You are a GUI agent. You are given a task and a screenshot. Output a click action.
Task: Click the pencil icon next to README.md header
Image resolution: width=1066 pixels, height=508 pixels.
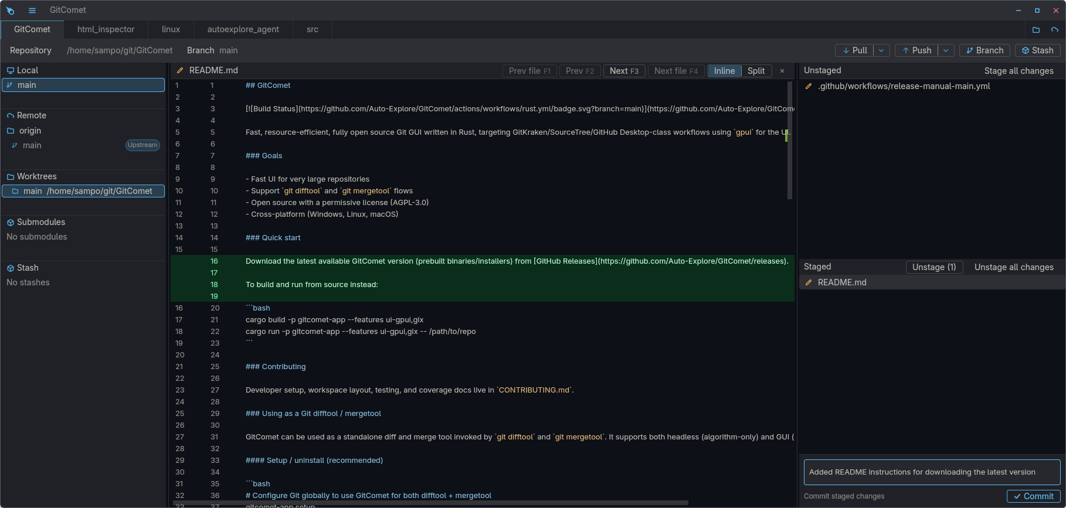click(180, 70)
